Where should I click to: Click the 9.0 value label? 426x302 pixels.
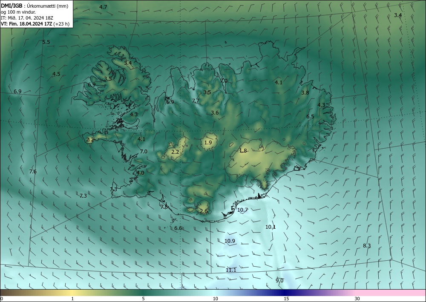(x=279, y=281)
